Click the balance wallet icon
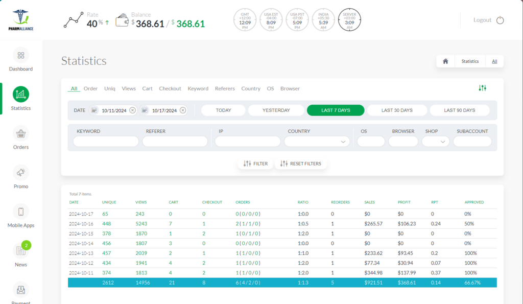 (122, 20)
